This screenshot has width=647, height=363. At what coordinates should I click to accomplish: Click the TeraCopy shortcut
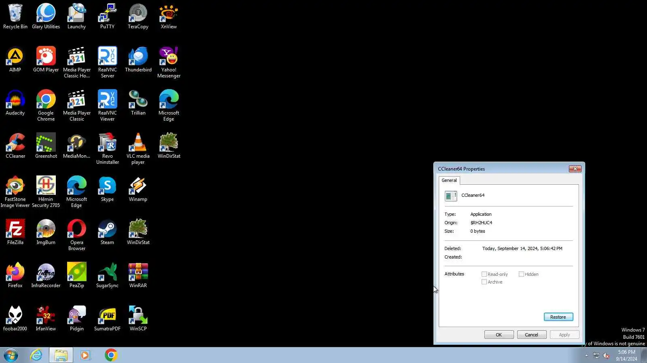(x=138, y=17)
